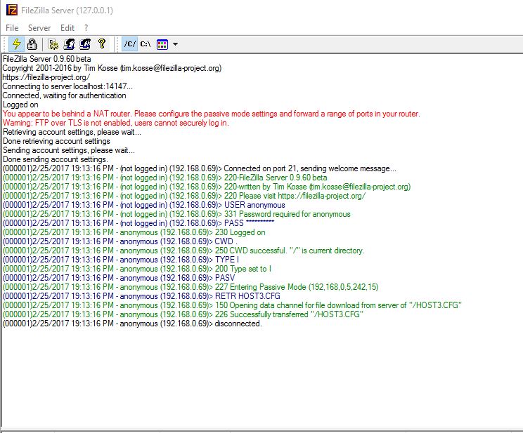523x433 pixels.
Task: Open the File menu
Action: 12,28
